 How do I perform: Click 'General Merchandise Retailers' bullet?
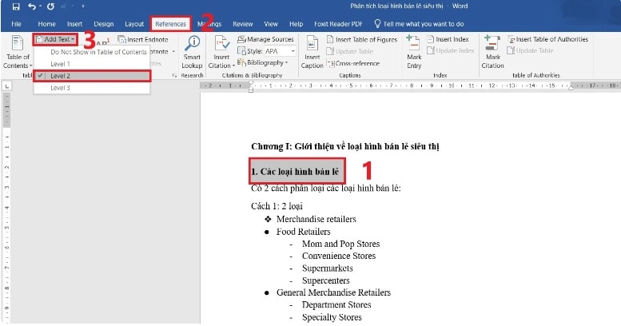coord(333,292)
